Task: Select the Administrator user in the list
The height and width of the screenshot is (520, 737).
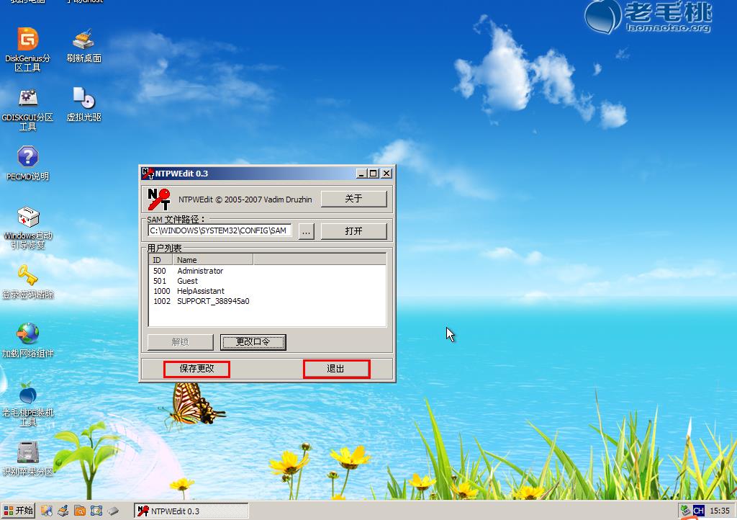Action: pos(200,271)
